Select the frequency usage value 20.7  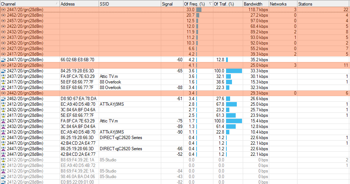(190, 15)
